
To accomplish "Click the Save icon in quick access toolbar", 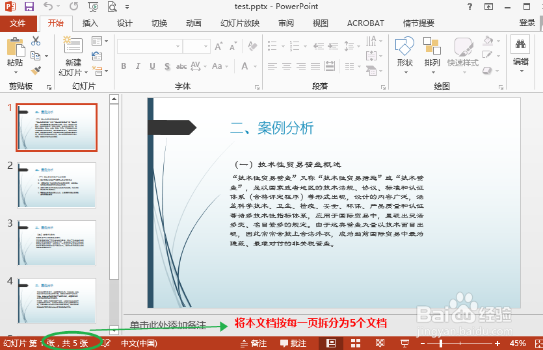I will tap(29, 6).
